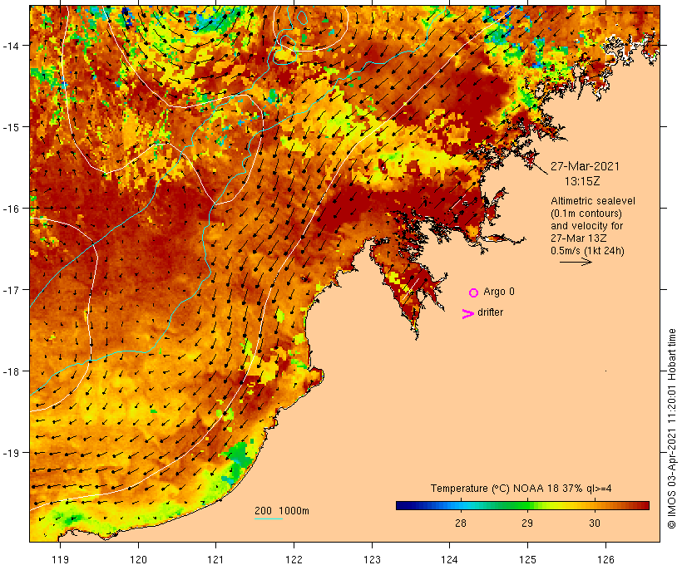Click the 'Argo 0' legend label
The height and width of the screenshot is (565, 682).
point(499,292)
